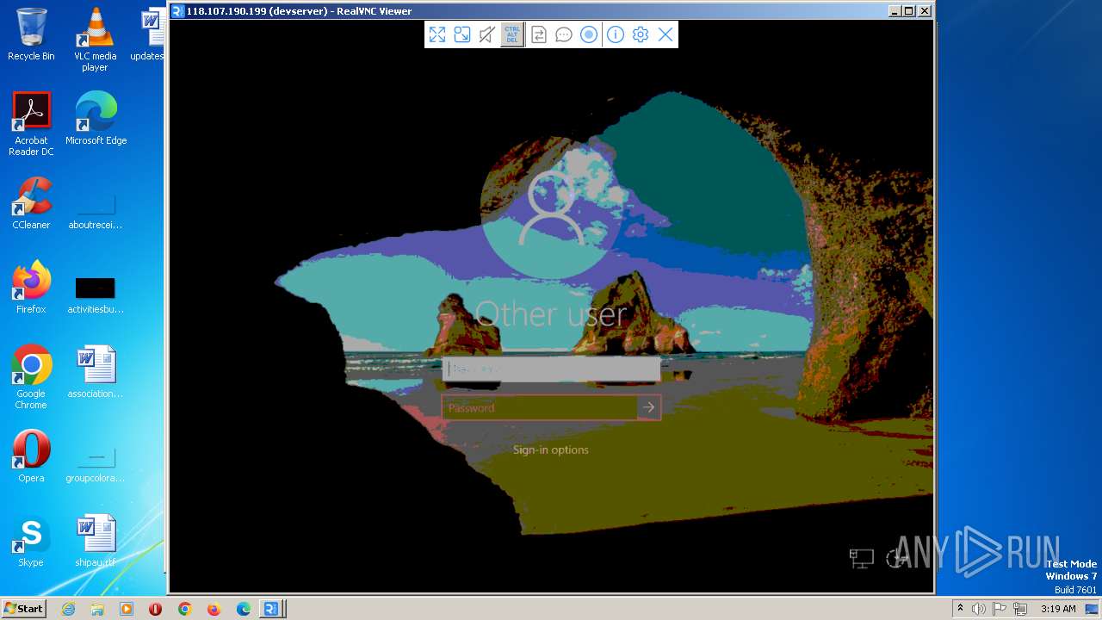Show connection information icon
This screenshot has height=620, width=1102.
pyautogui.click(x=616, y=34)
